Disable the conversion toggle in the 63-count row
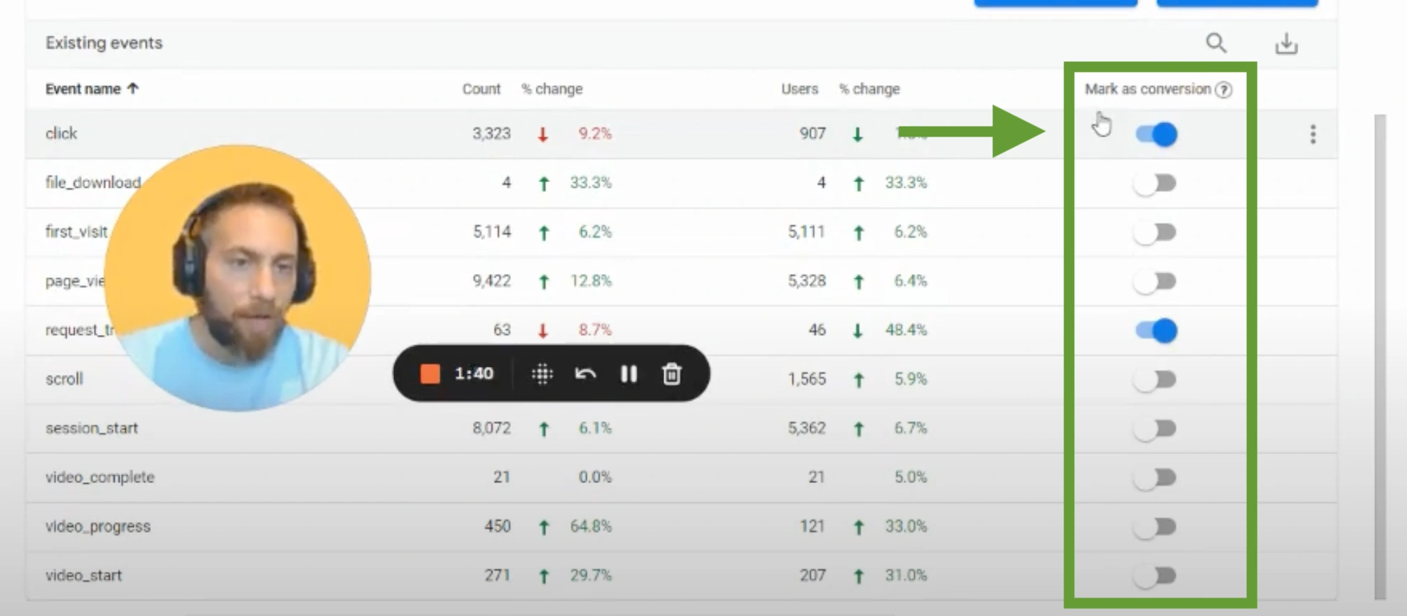Screen dimensions: 1407x616 (1156, 331)
